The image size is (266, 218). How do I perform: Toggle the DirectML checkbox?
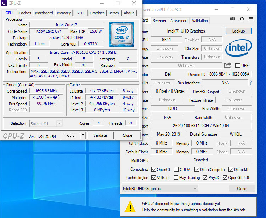point(231,169)
